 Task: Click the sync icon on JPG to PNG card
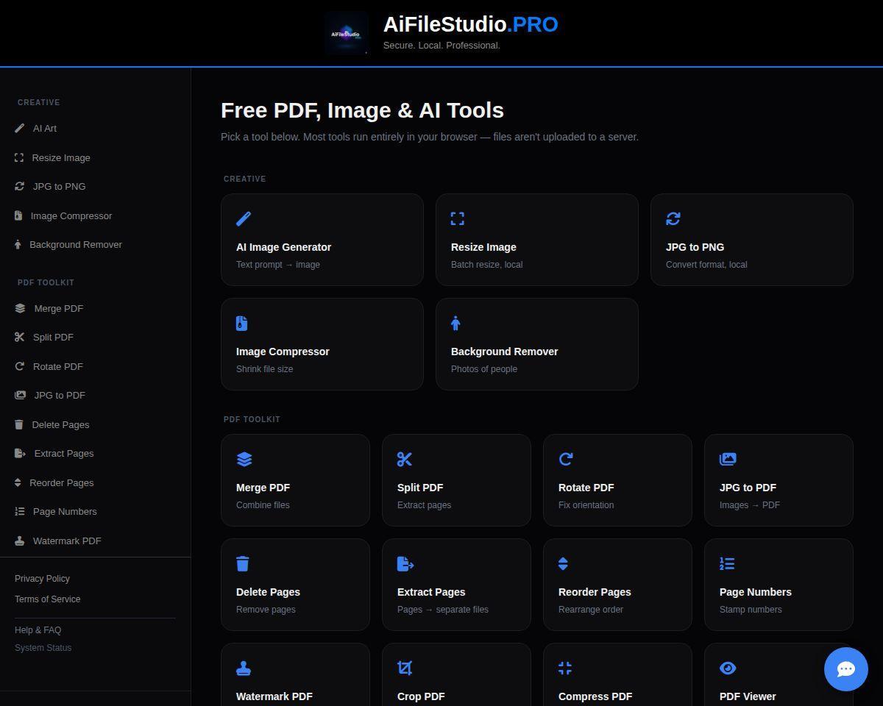tap(673, 218)
